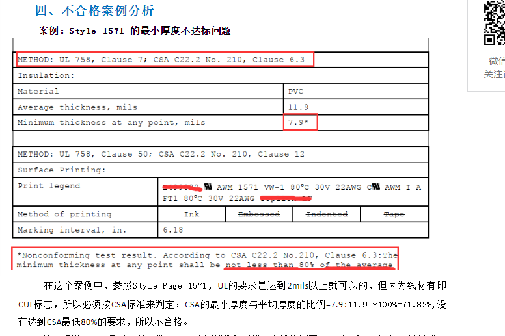This screenshot has width=505, height=336.
Task: Click the Insulation row label
Action: click(46, 75)
